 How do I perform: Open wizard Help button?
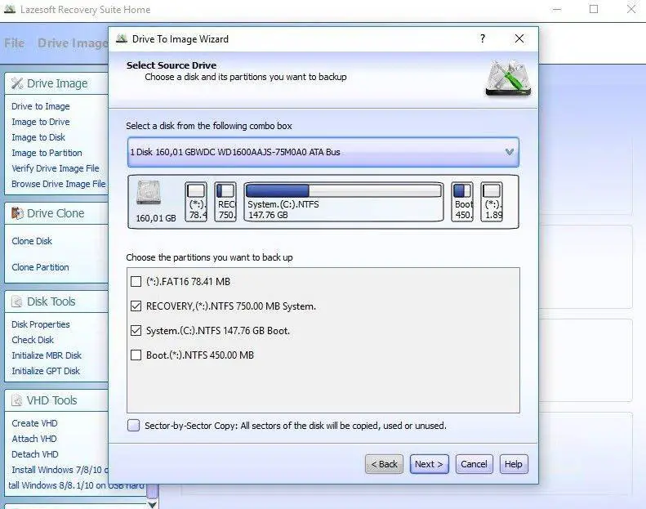(x=514, y=464)
